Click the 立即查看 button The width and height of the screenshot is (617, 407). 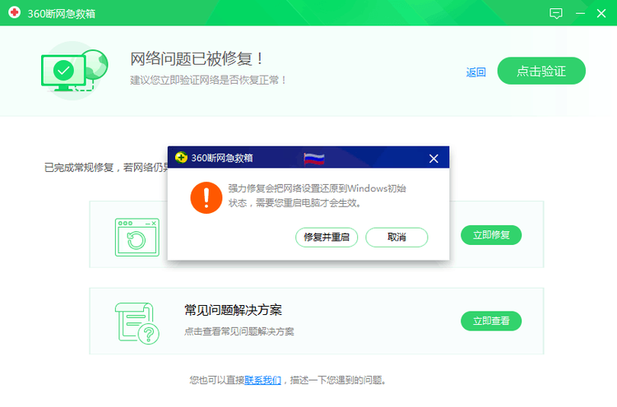491,321
